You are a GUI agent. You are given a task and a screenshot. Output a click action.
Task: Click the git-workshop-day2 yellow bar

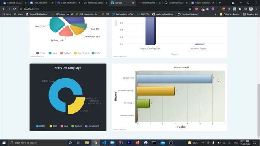[156, 91]
